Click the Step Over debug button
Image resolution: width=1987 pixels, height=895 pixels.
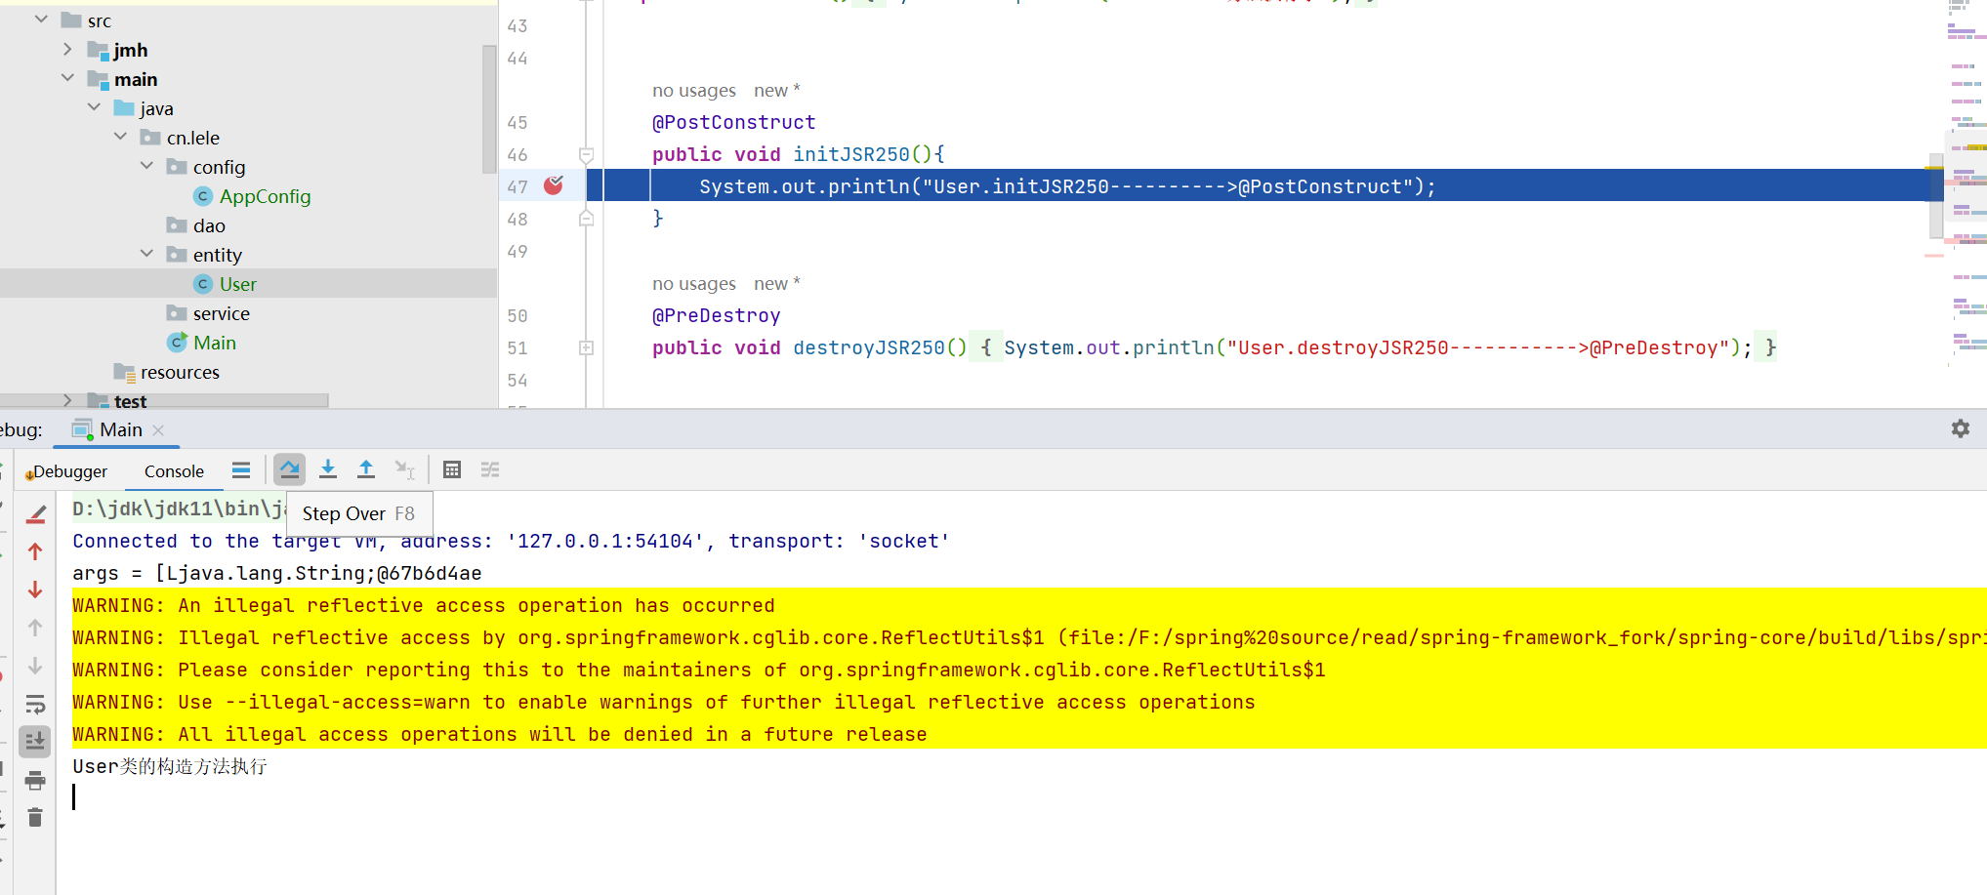tap(289, 470)
